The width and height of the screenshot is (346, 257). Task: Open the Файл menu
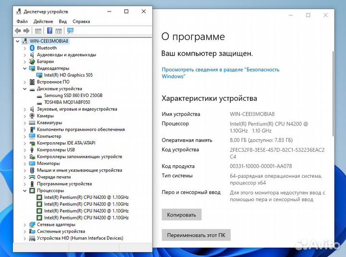click(x=22, y=22)
